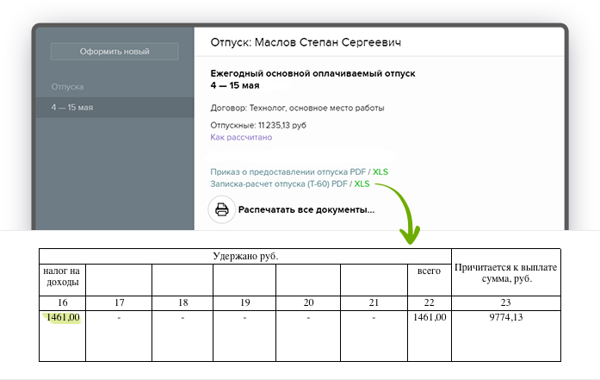600x380 pixels.
Task: Click the "налог на доходы" column header
Action: [x=63, y=276]
